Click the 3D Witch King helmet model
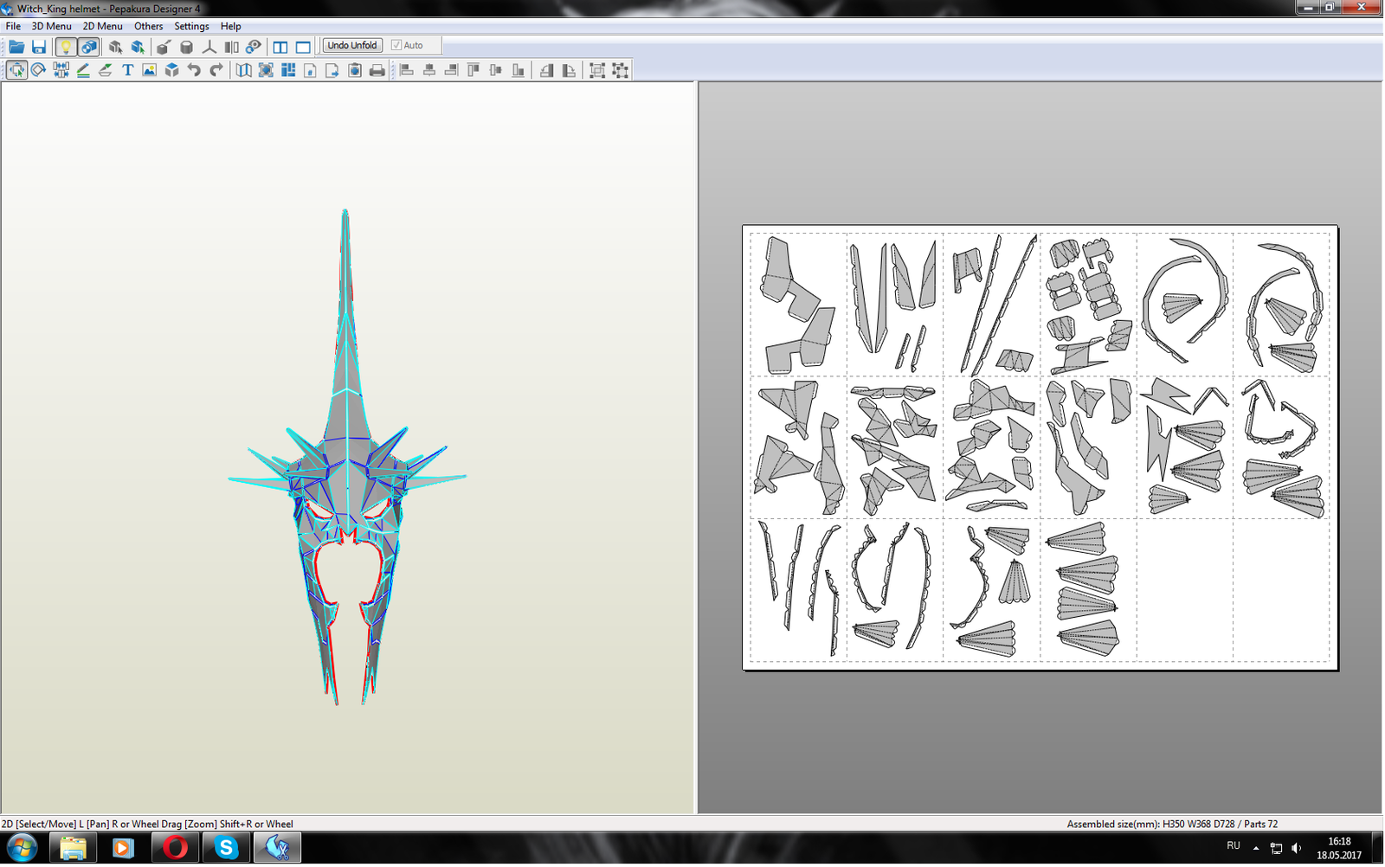The width and height of the screenshot is (1385, 867). point(347,459)
